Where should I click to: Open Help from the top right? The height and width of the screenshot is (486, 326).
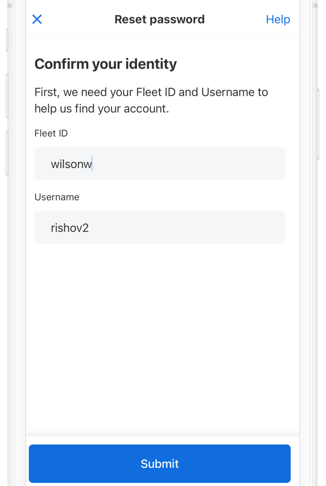[278, 19]
